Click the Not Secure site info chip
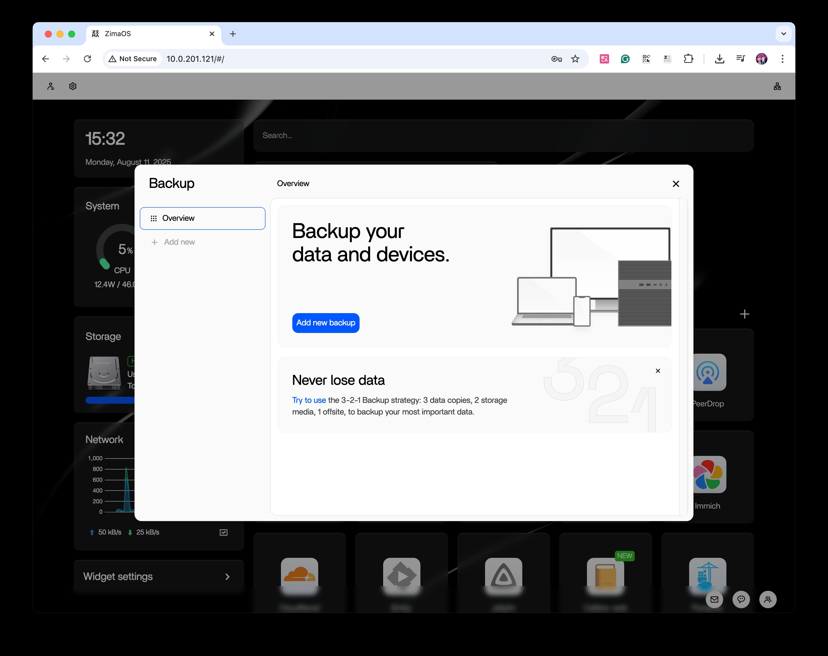 (133, 59)
